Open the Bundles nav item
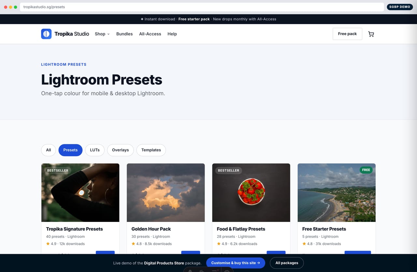 coord(124,34)
